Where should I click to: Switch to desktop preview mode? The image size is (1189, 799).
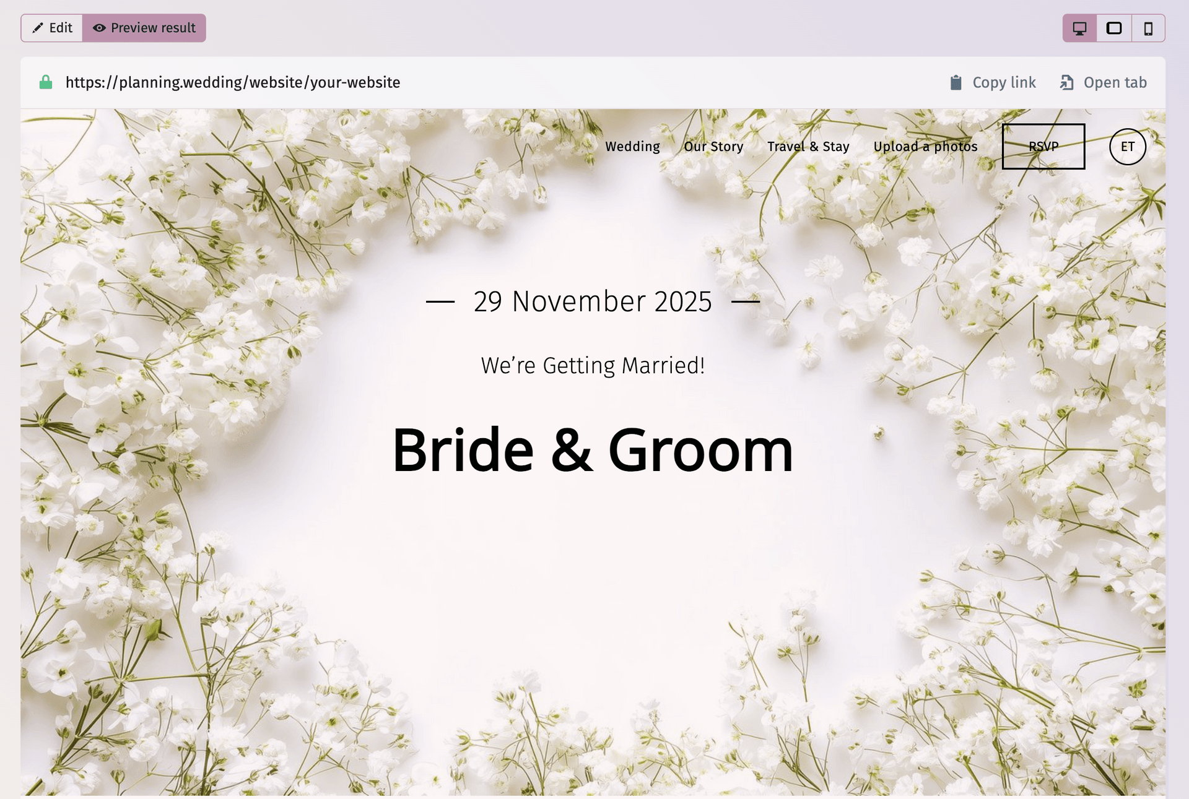tap(1079, 28)
